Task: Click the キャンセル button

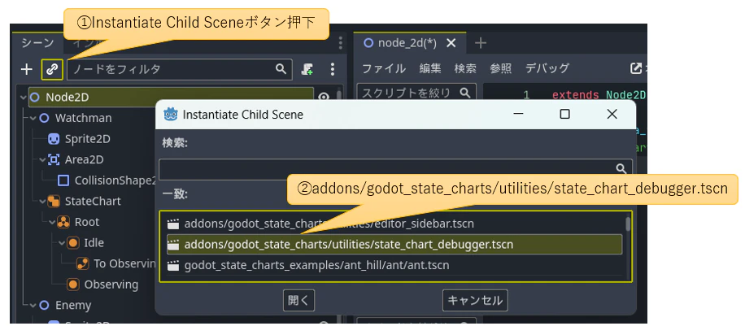Action: coord(475,300)
